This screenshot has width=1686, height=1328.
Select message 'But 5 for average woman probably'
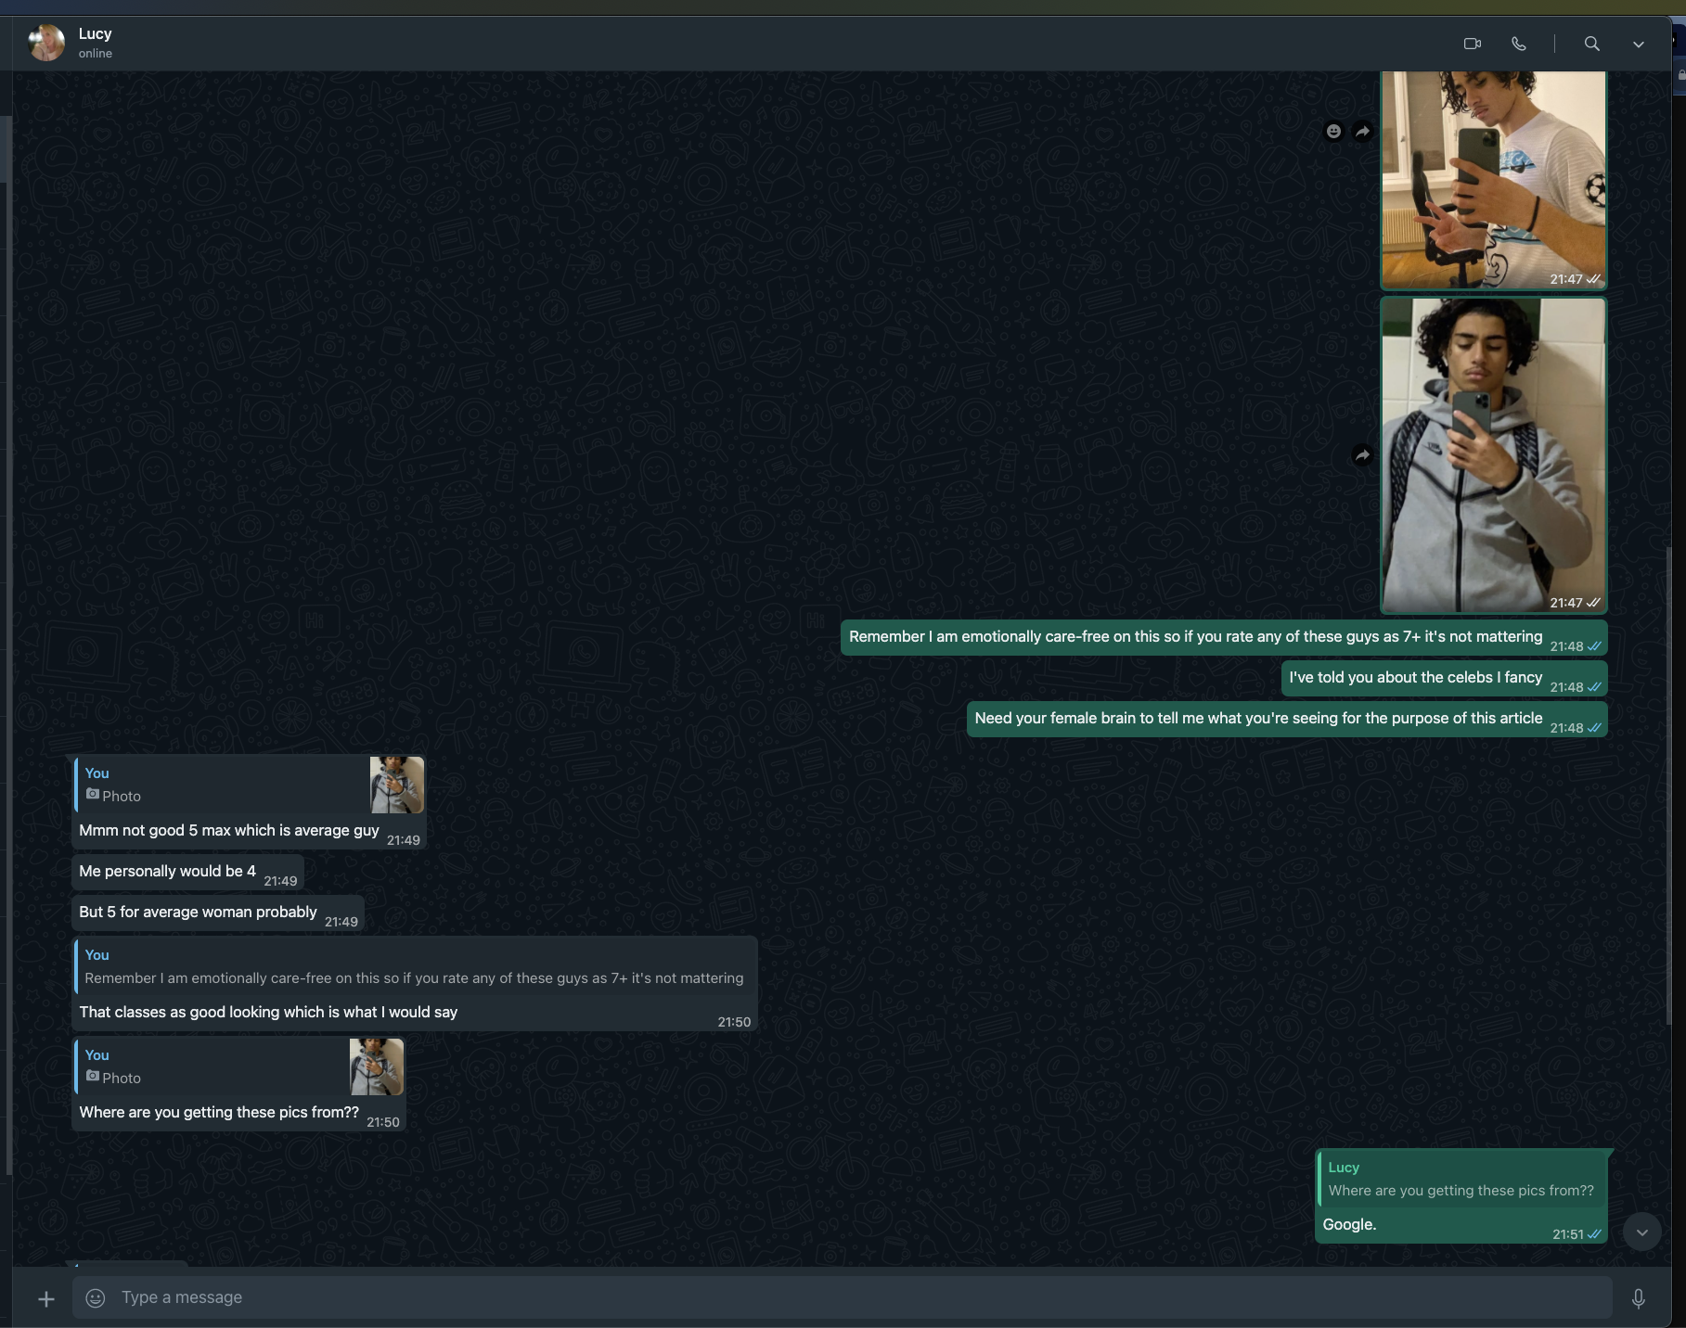tap(218, 913)
